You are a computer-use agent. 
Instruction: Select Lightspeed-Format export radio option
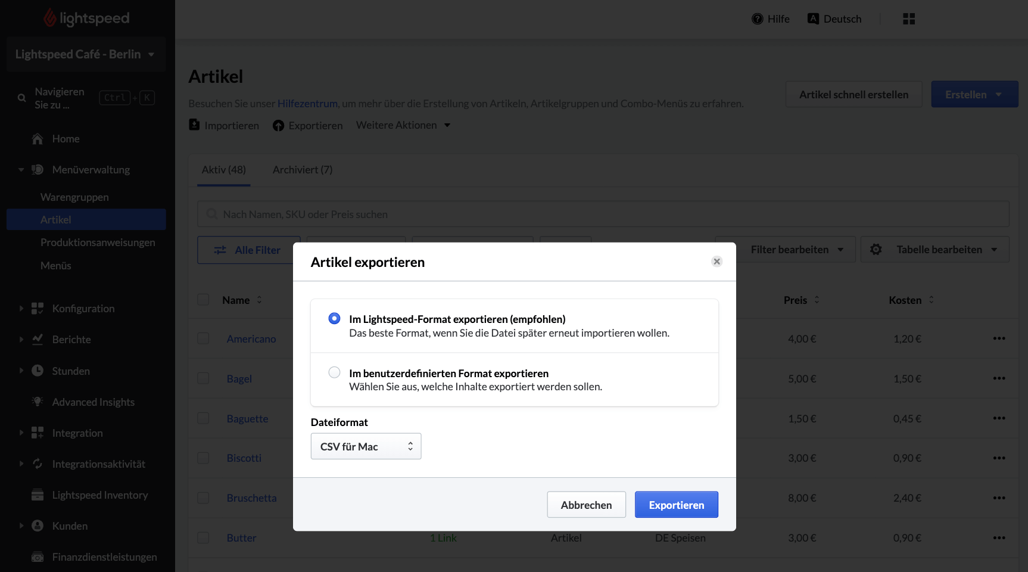335,319
